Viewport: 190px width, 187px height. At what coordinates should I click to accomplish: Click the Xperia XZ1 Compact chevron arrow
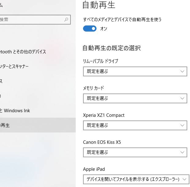pos(182,125)
